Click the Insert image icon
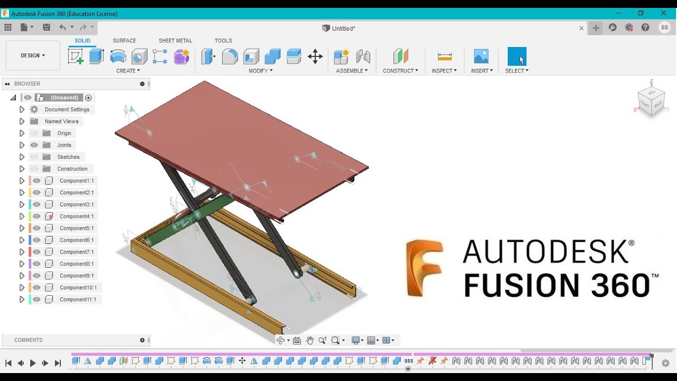This screenshot has height=381, width=677. point(481,57)
